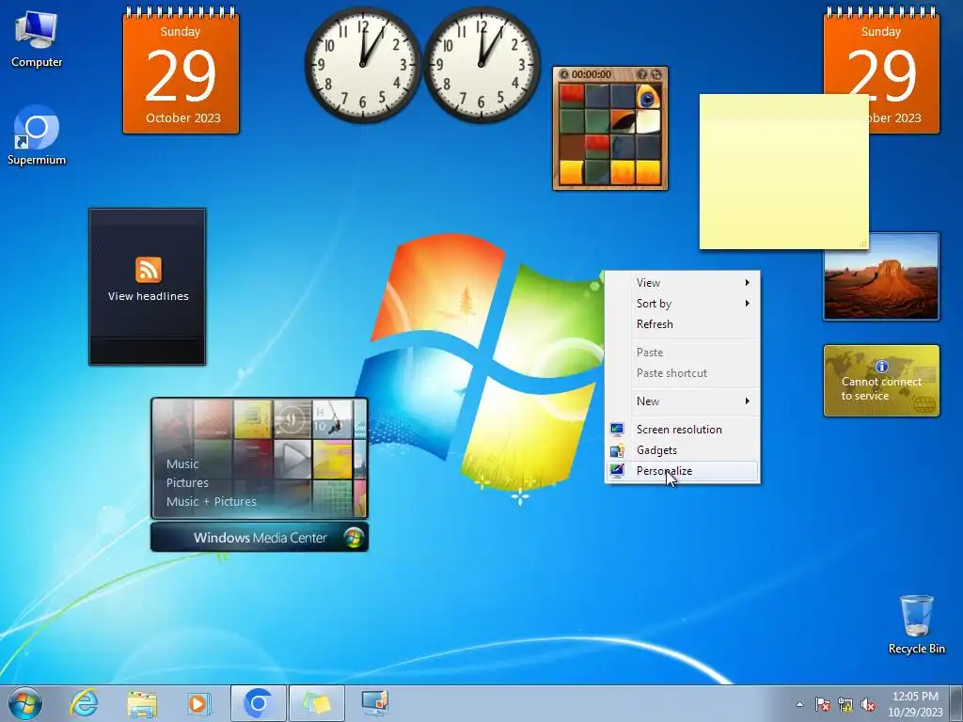
Task: Select Personalize in the context menu
Action: click(682, 471)
